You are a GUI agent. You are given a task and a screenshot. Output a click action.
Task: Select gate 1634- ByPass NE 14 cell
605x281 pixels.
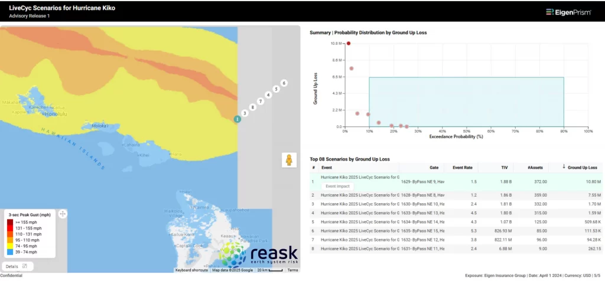(x=422, y=221)
